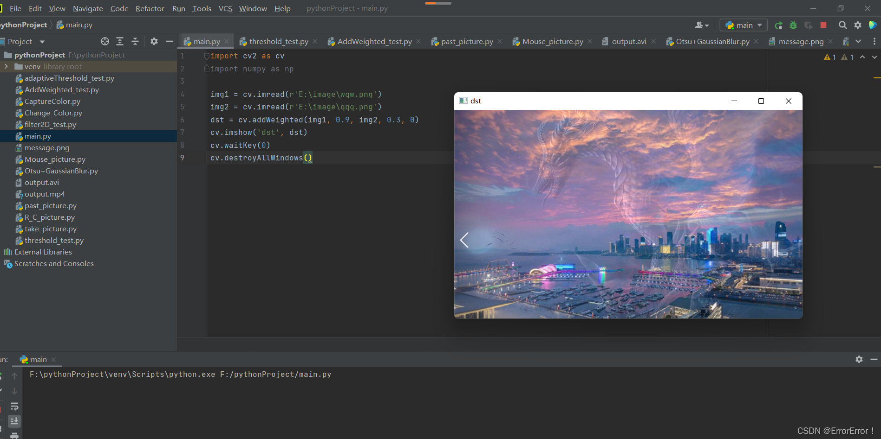Click the line 9 gutter number
The height and width of the screenshot is (439, 881).
(182, 158)
